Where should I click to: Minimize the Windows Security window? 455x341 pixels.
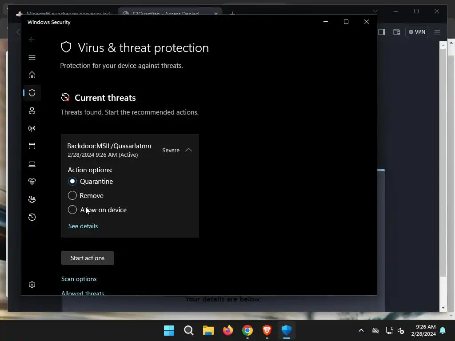point(326,22)
